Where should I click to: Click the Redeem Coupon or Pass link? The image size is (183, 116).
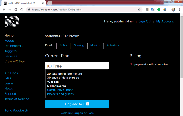(77, 113)
